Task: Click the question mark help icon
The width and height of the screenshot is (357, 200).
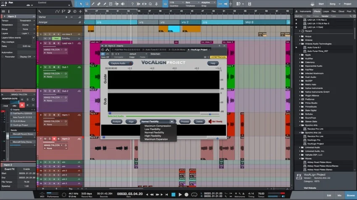Action: (x=132, y=4)
